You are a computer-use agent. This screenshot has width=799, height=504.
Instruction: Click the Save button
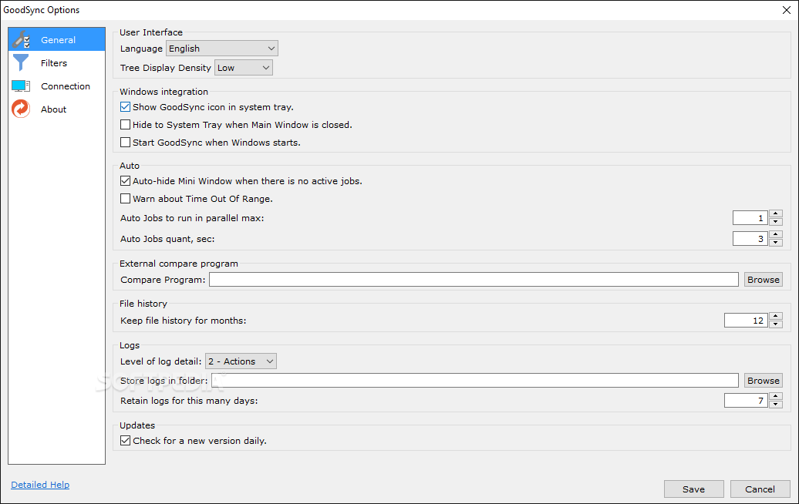693,489
